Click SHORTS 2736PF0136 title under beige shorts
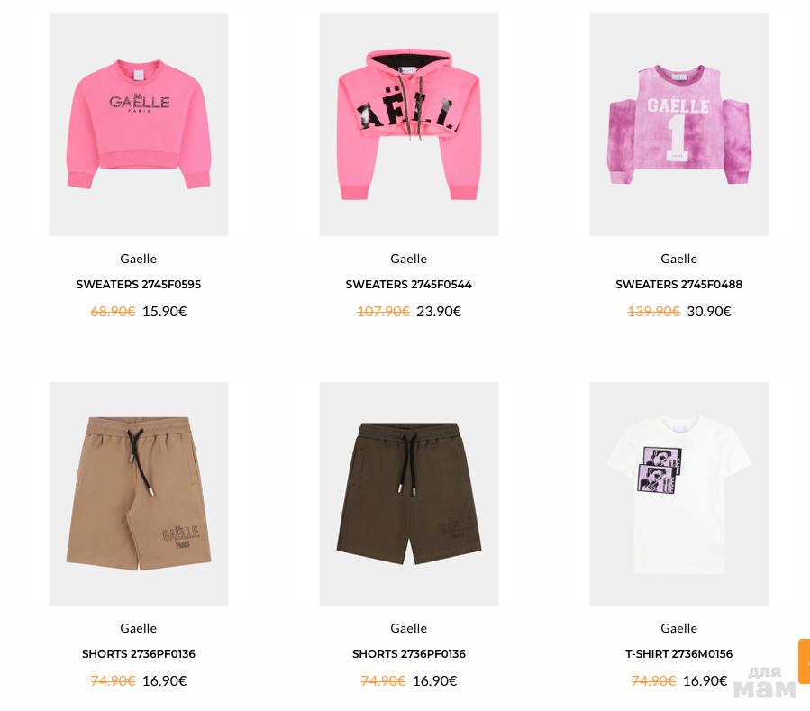The height and width of the screenshot is (711, 810). tap(139, 653)
